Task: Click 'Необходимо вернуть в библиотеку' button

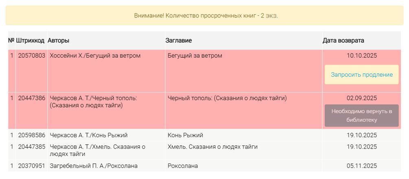Action: [x=361, y=115]
